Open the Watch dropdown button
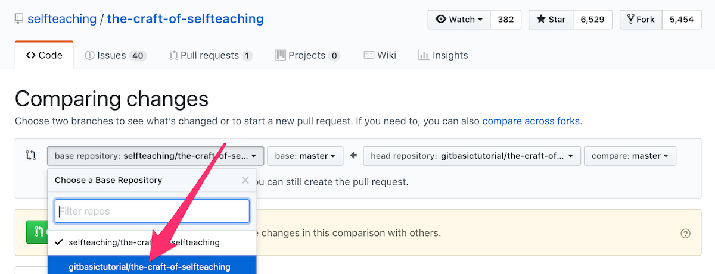 tap(459, 19)
